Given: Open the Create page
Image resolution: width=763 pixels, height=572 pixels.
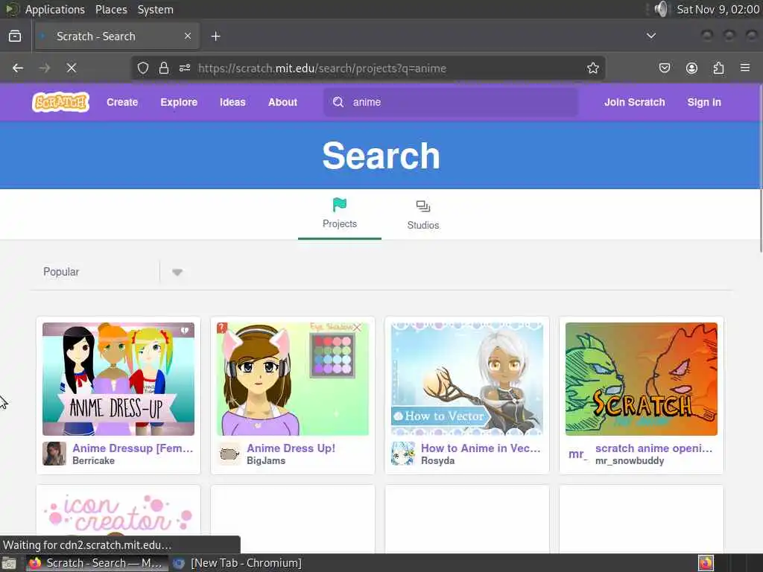Looking at the screenshot, I should pyautogui.click(x=122, y=102).
